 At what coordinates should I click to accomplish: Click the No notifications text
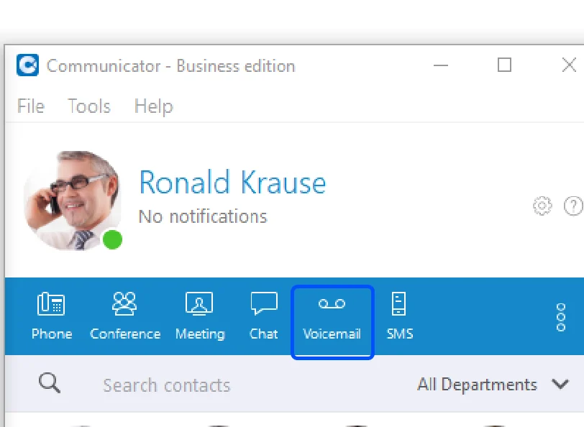pos(203,216)
